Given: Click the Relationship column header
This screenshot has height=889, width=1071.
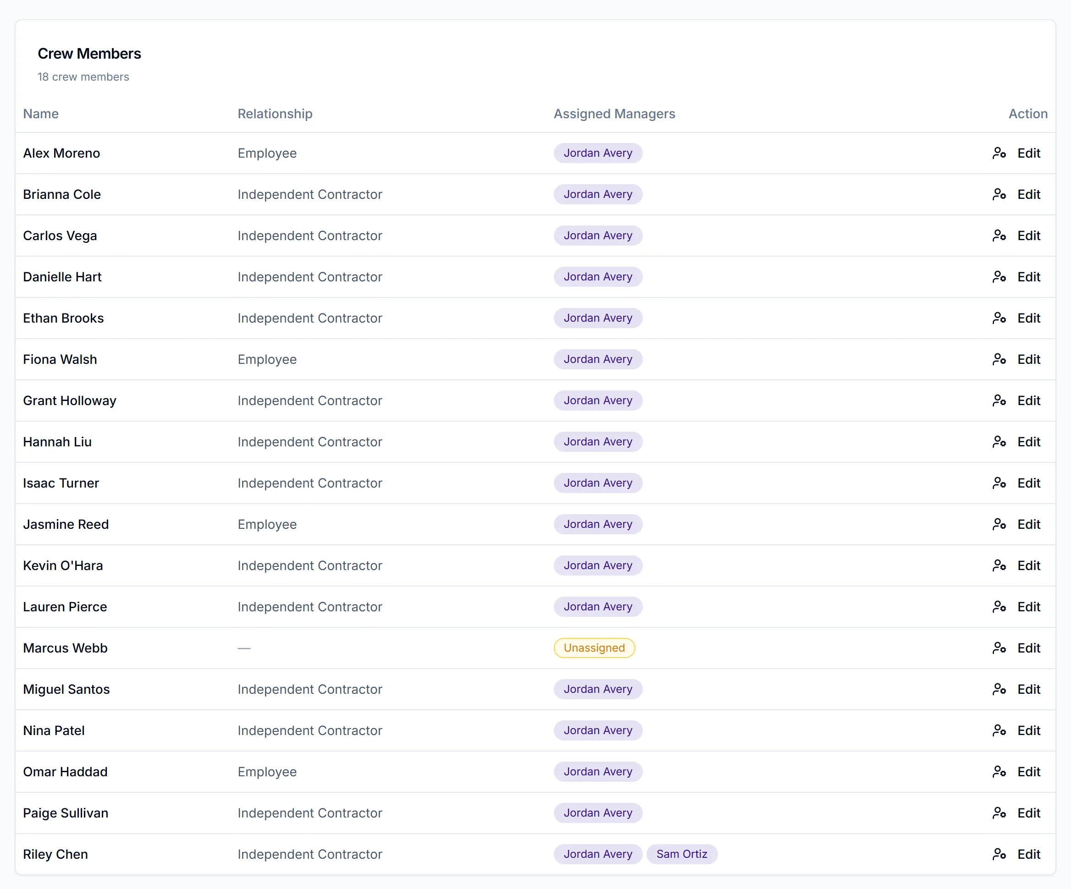Looking at the screenshot, I should click(275, 114).
